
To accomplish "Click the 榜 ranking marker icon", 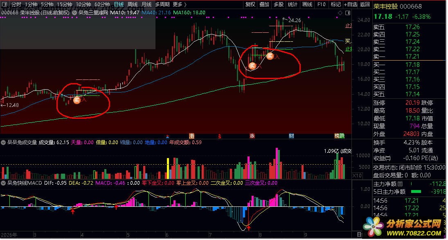I will [338, 136].
